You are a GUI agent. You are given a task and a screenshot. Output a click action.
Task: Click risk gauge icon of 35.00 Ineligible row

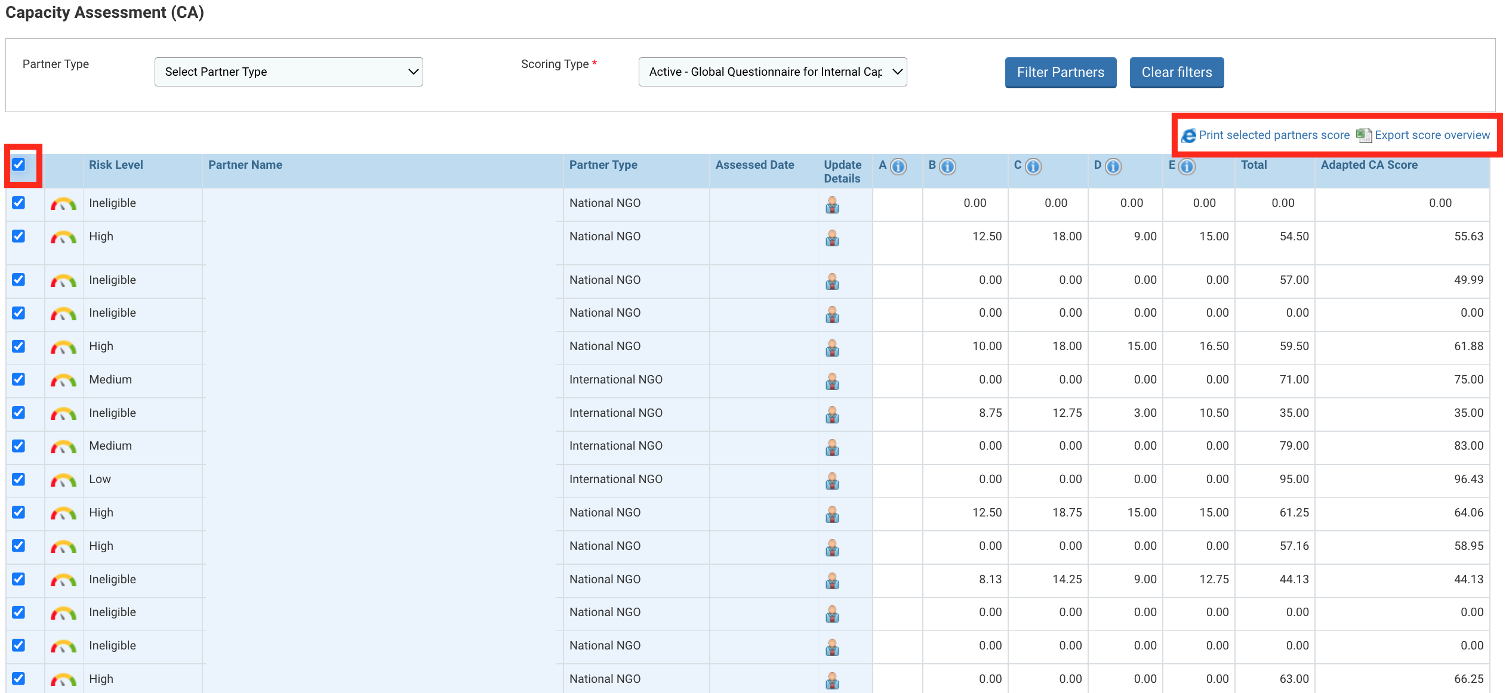click(63, 414)
